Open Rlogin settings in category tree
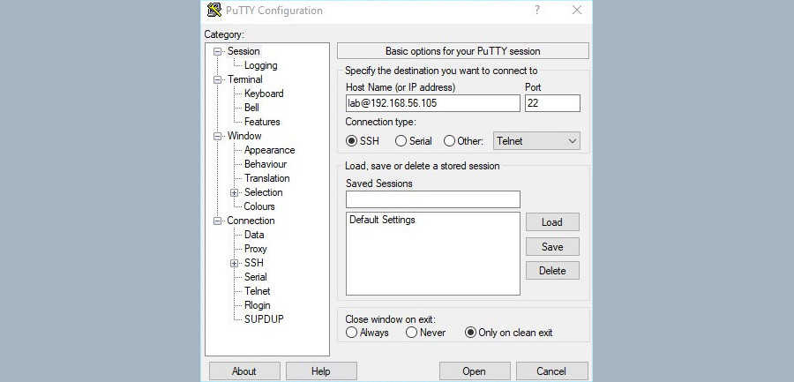The image size is (794, 382). pyautogui.click(x=258, y=305)
